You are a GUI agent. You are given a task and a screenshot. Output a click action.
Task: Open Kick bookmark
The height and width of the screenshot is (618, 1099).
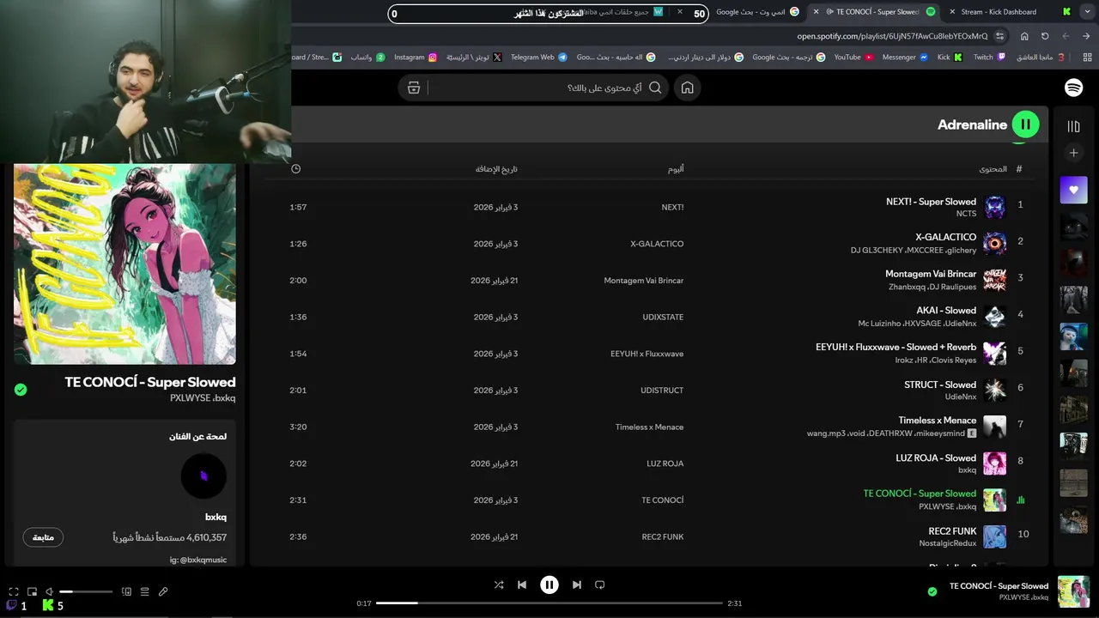point(950,58)
